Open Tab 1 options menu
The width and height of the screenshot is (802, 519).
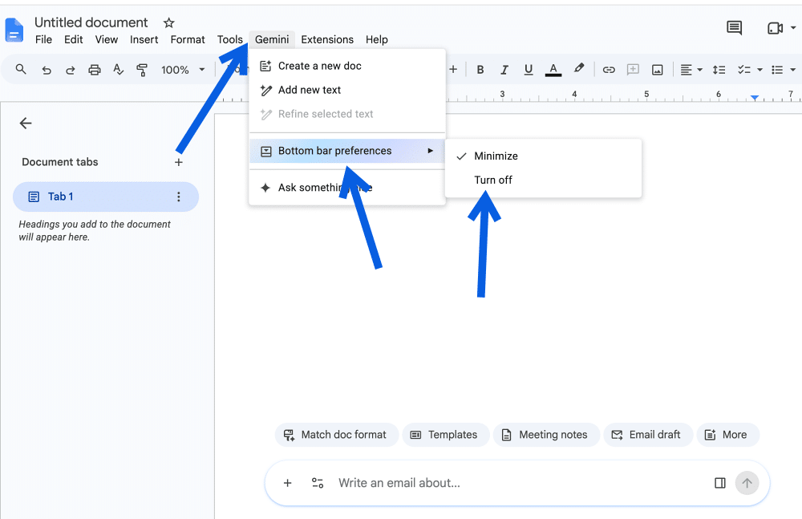tap(179, 197)
